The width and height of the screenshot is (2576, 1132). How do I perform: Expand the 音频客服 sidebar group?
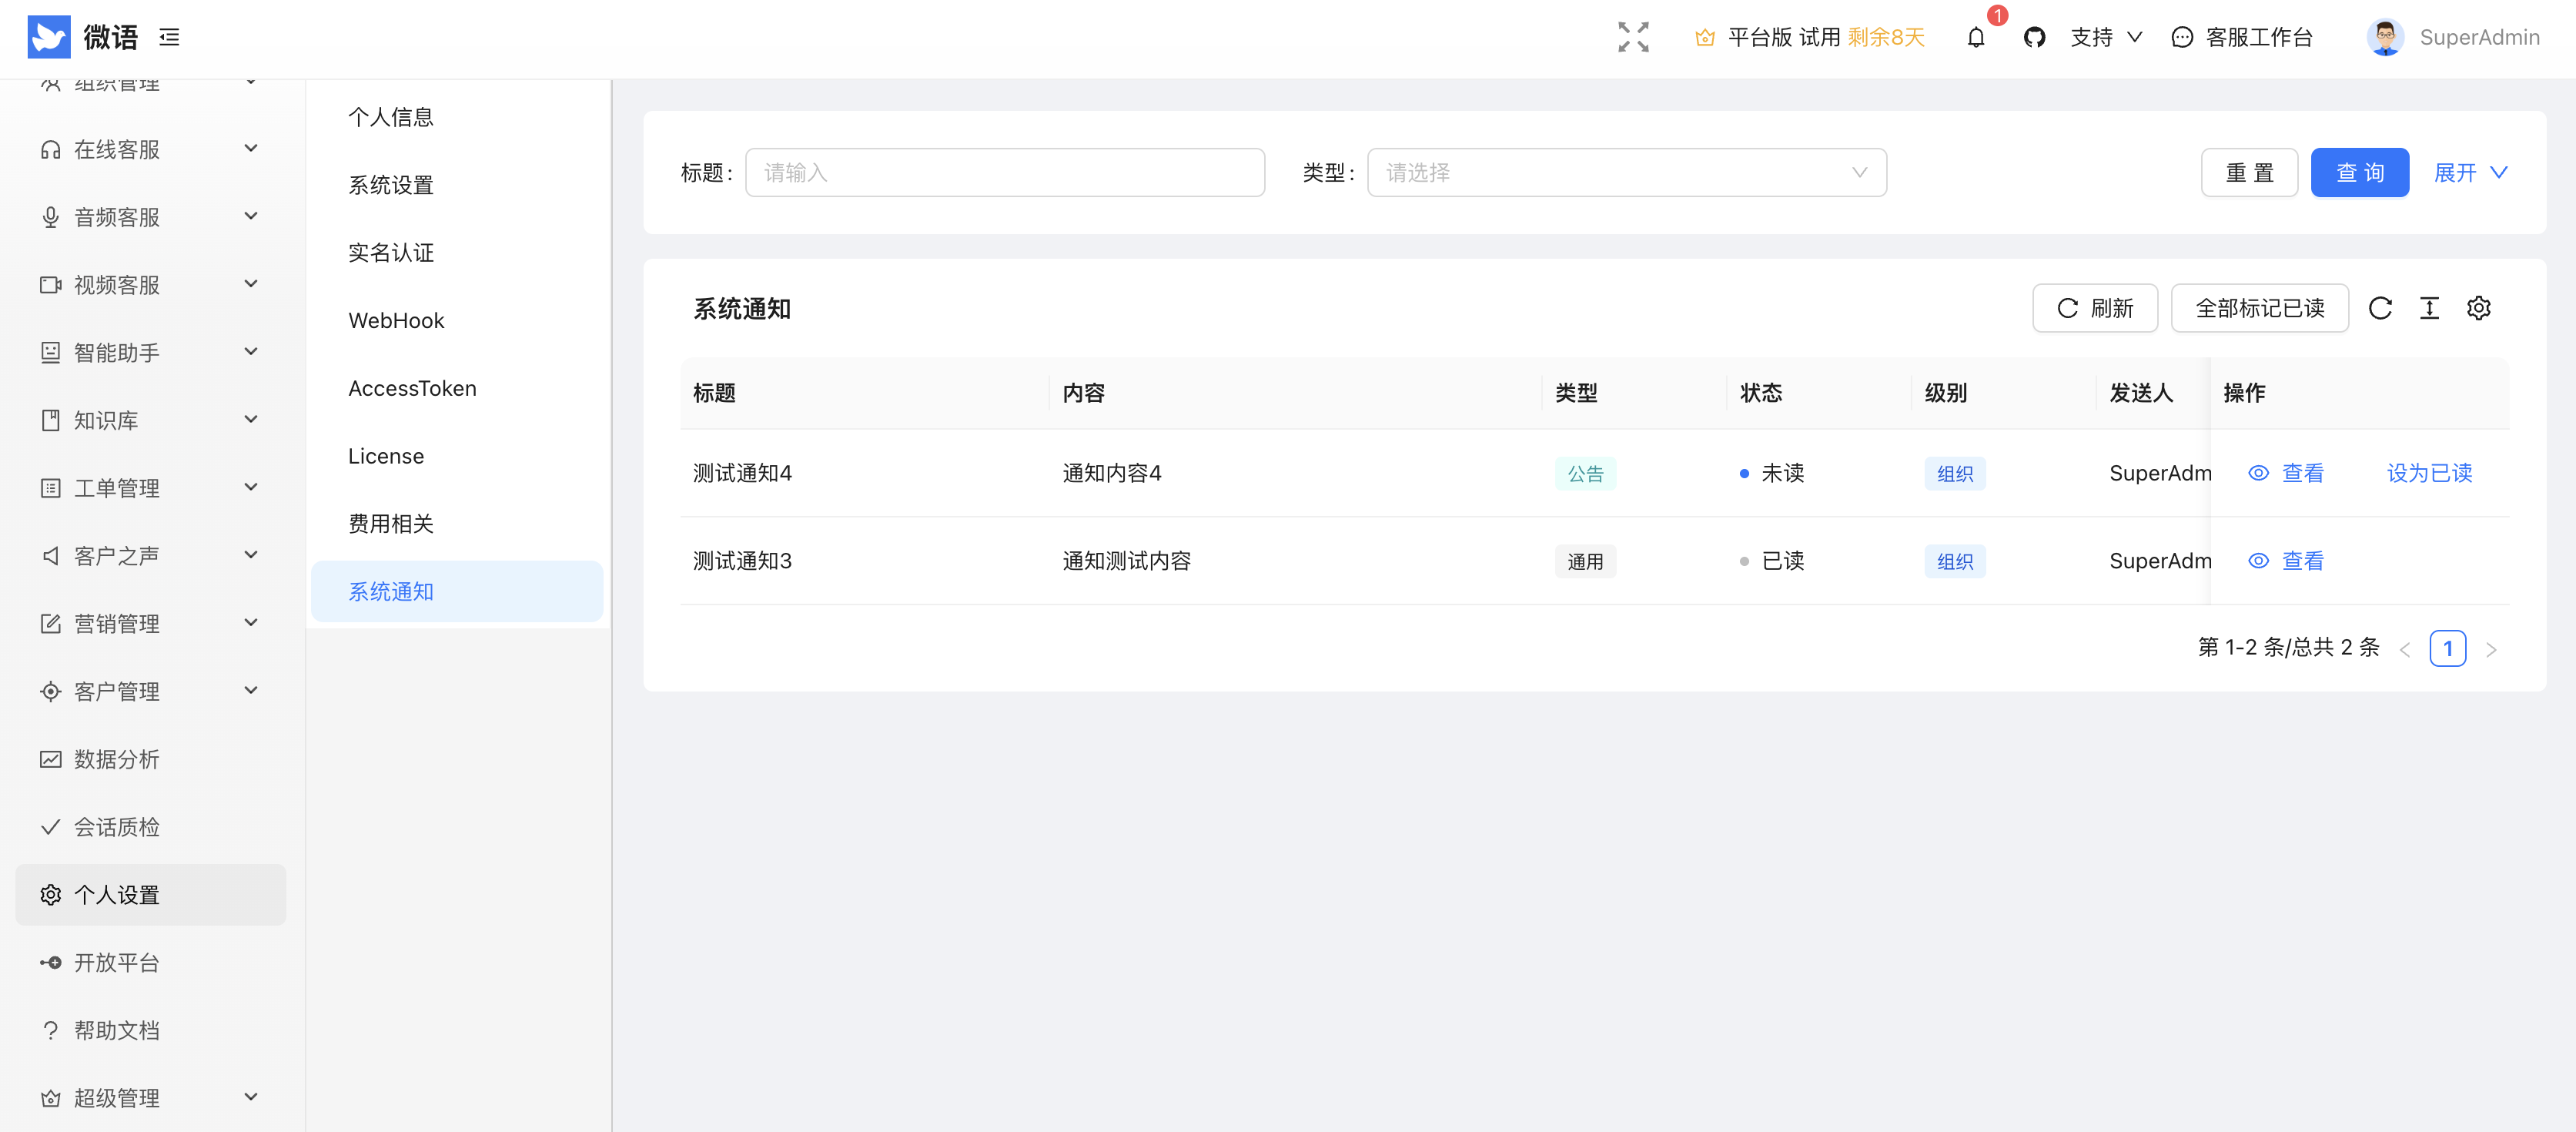[150, 217]
